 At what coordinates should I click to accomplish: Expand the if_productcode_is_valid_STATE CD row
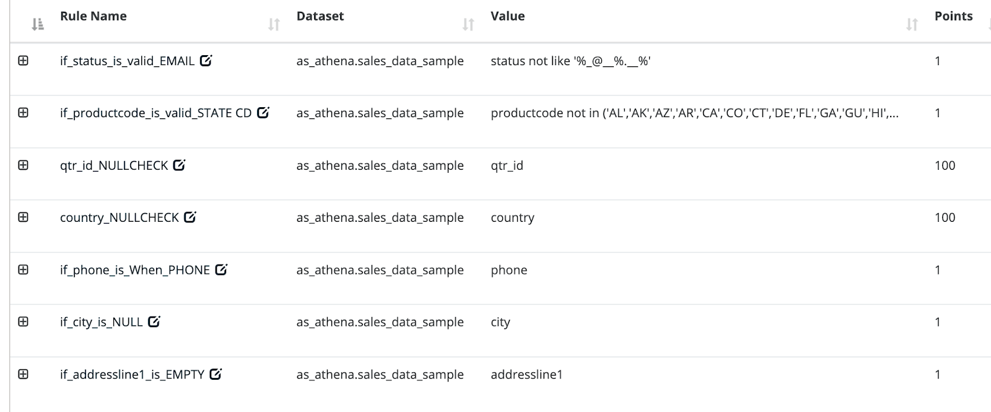(24, 112)
